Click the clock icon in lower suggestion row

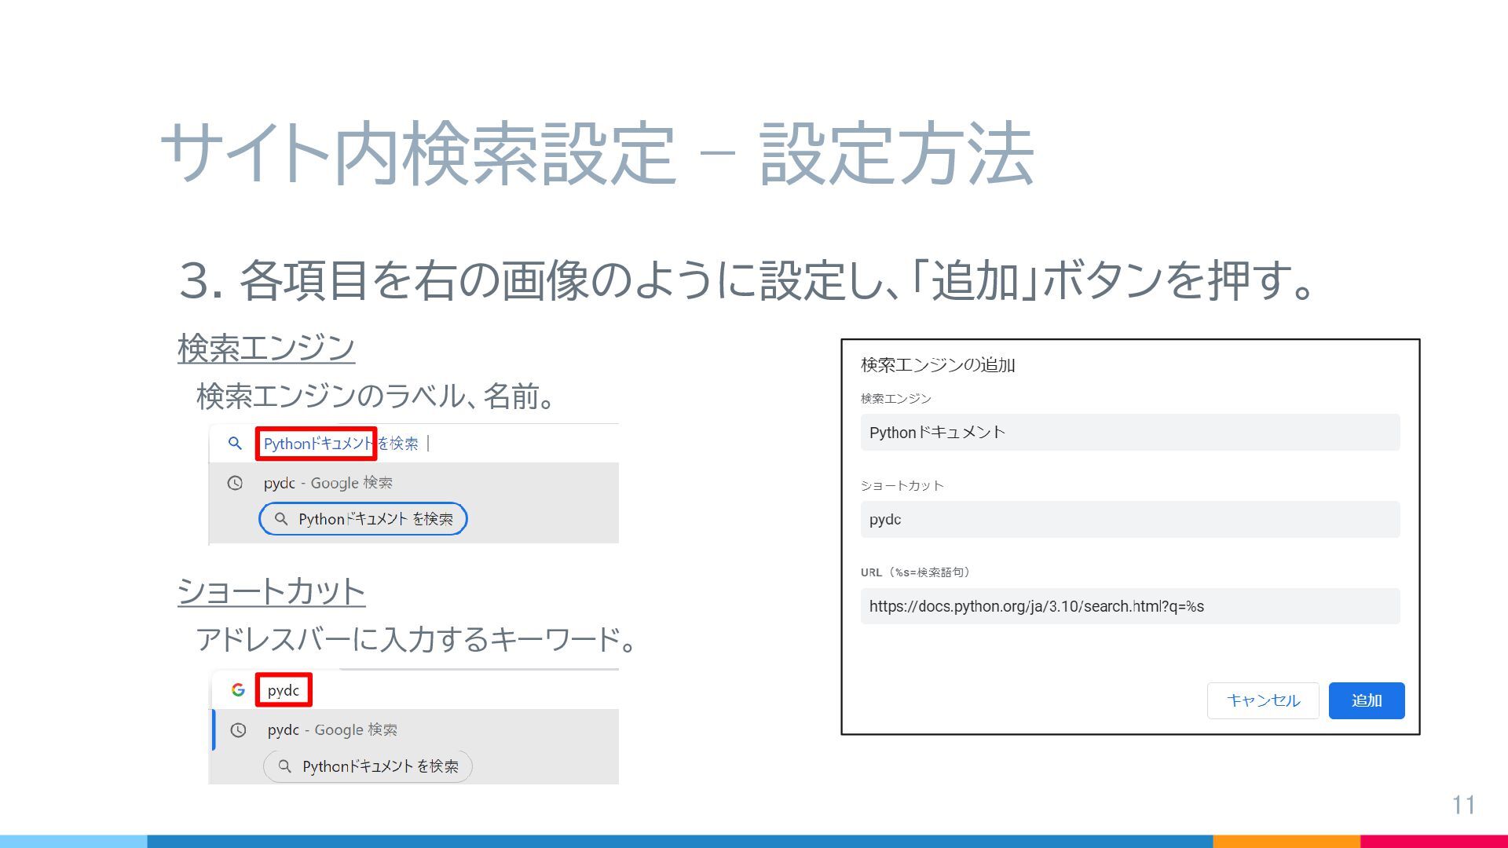click(238, 730)
